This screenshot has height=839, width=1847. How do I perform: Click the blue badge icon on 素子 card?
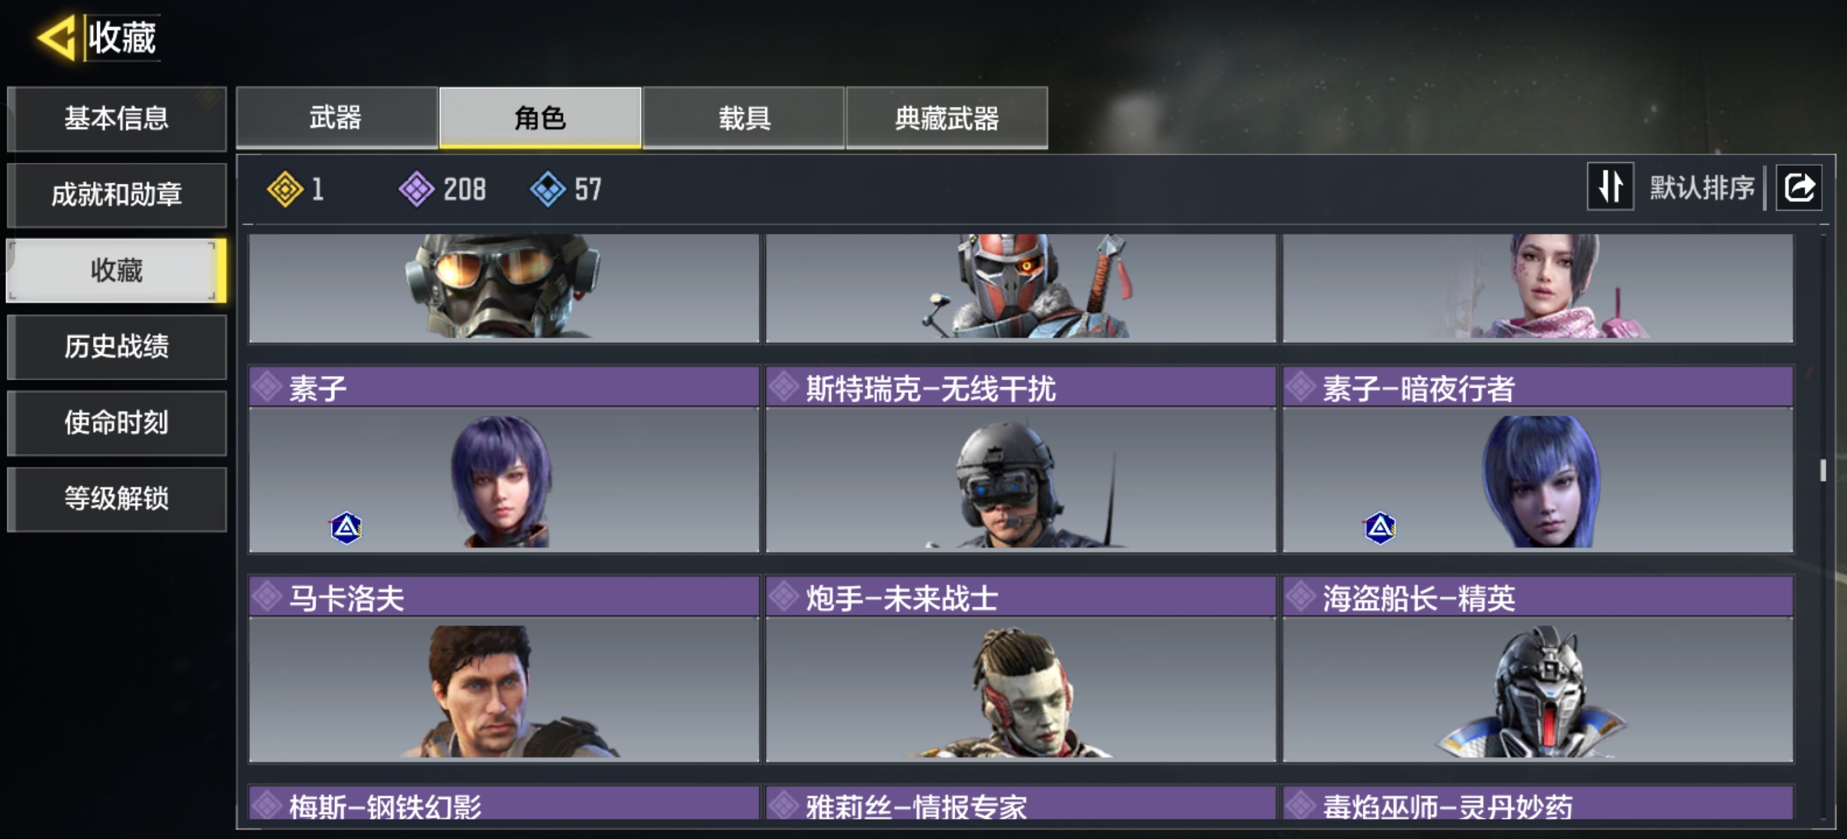[346, 528]
